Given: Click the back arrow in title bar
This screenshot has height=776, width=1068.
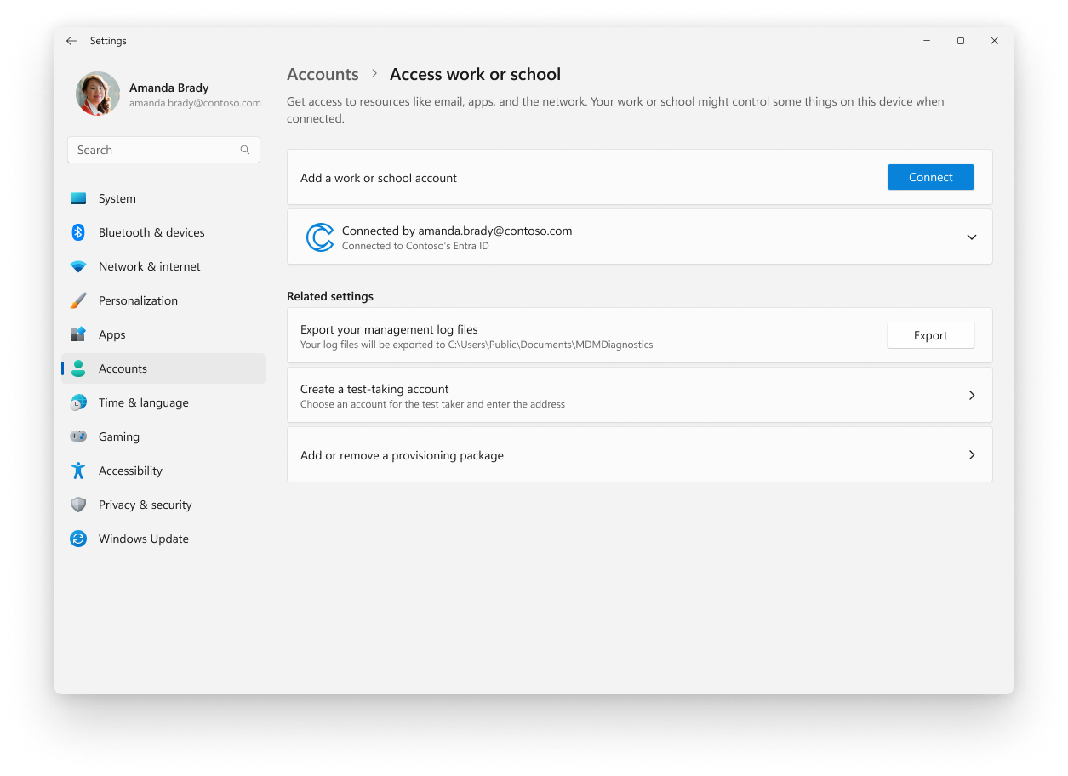Looking at the screenshot, I should coord(71,41).
